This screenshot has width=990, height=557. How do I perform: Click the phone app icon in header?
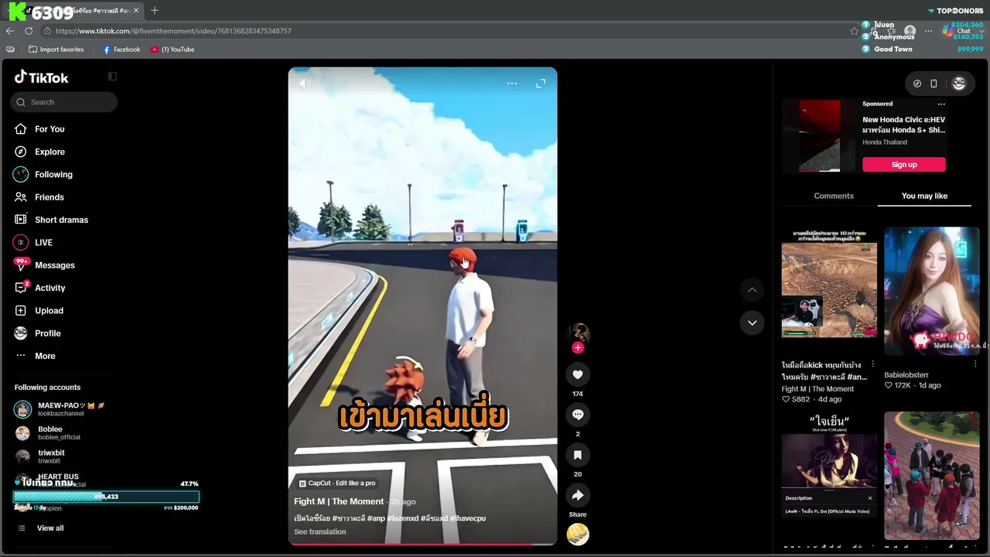pyautogui.click(x=934, y=84)
